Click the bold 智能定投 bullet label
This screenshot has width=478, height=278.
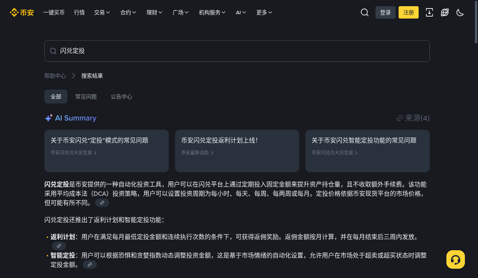coord(63,255)
